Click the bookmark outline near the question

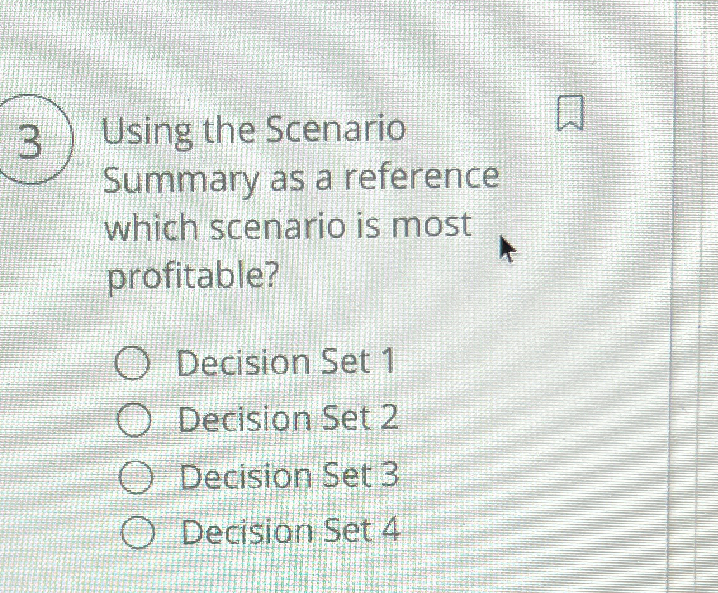[571, 114]
